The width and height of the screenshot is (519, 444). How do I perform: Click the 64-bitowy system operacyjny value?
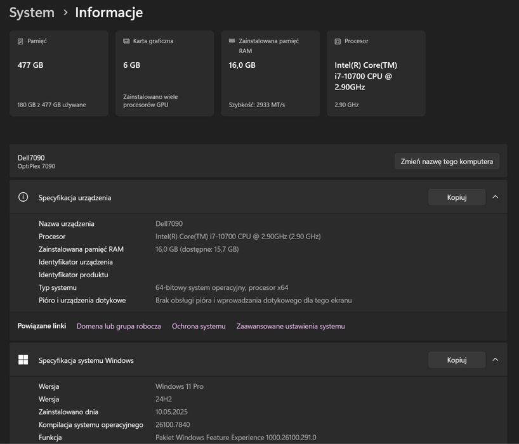click(222, 287)
